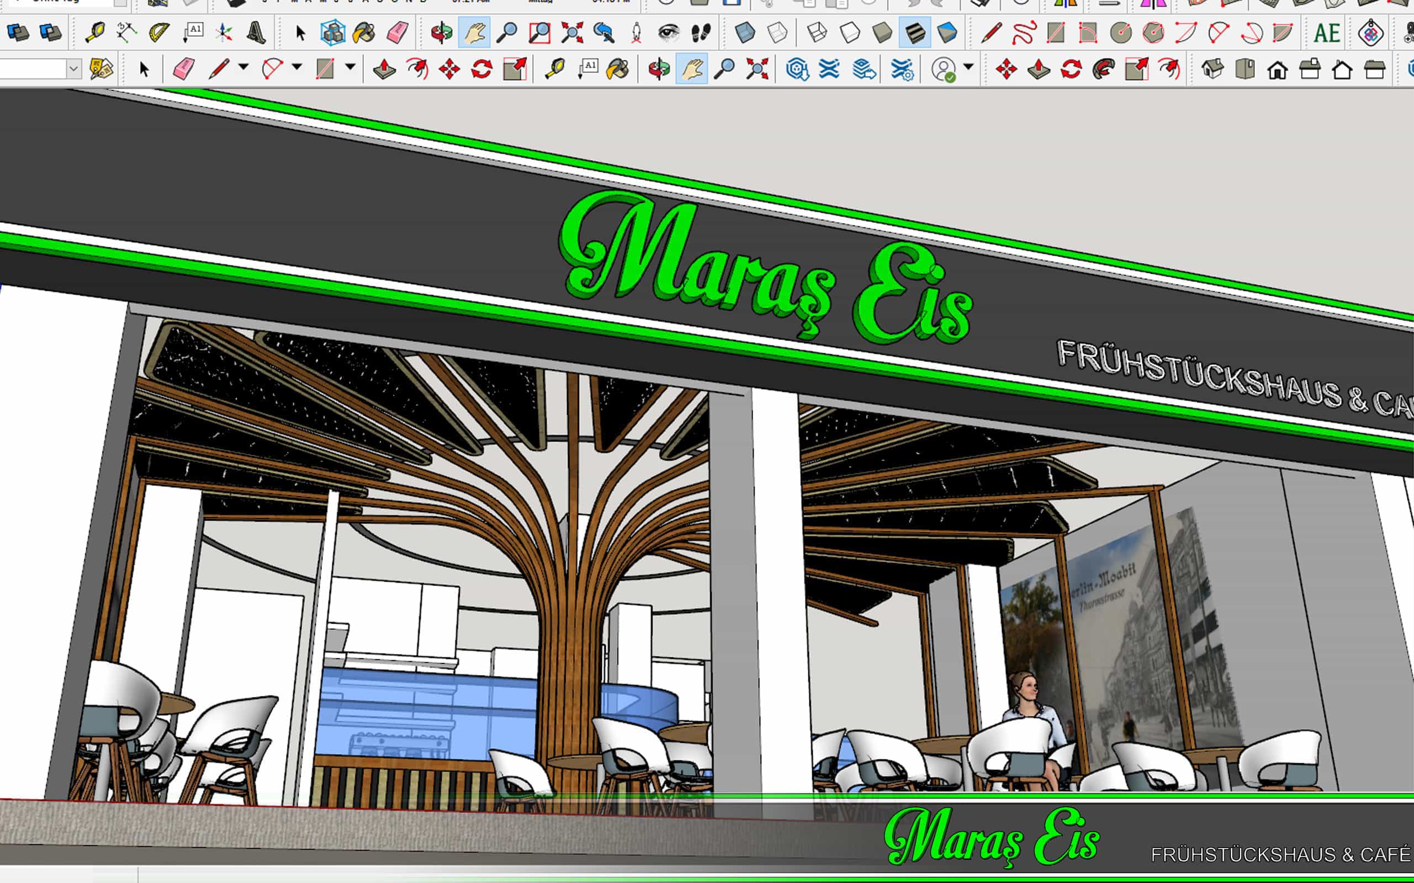The height and width of the screenshot is (883, 1414).
Task: Pick the 3D Text tool
Action: click(x=256, y=32)
